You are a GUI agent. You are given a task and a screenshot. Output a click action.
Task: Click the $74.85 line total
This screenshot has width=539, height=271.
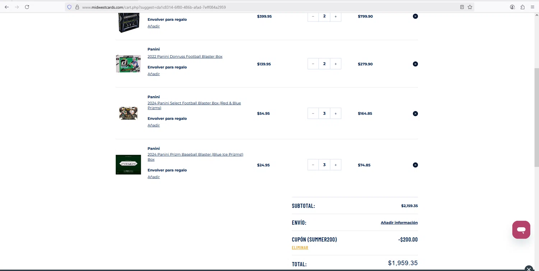click(364, 165)
